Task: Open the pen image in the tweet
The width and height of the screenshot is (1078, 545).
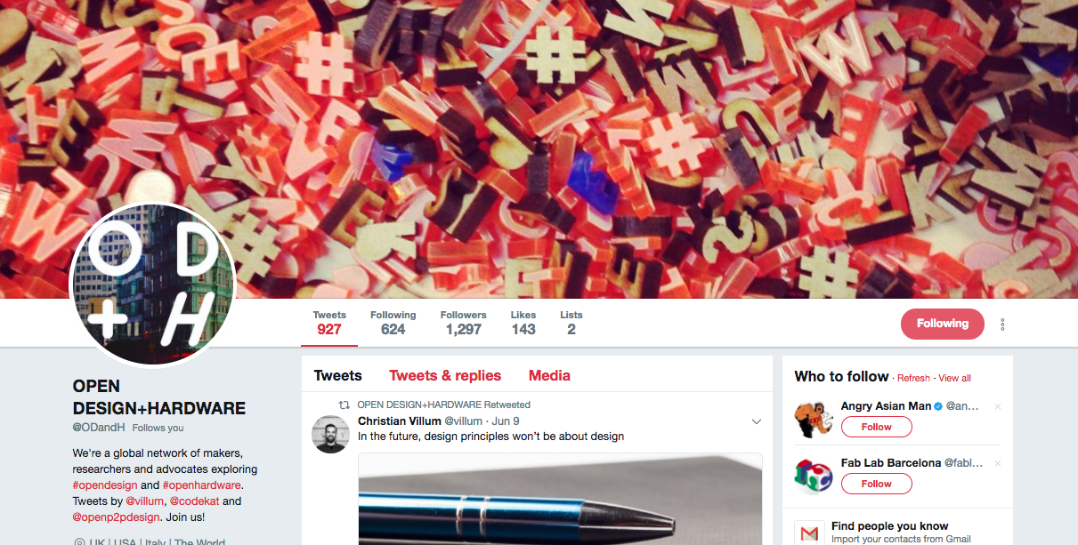Action: point(560,499)
